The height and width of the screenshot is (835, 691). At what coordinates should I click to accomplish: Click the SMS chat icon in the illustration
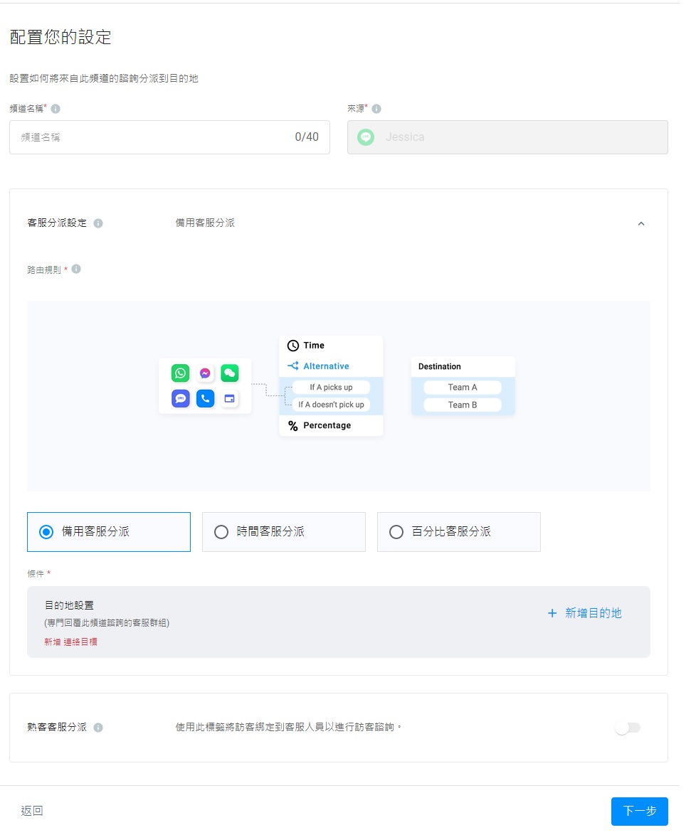181,398
